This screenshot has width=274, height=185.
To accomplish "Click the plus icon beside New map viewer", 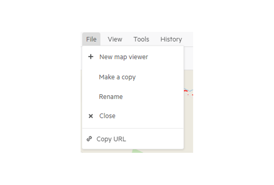I will [x=91, y=57].
